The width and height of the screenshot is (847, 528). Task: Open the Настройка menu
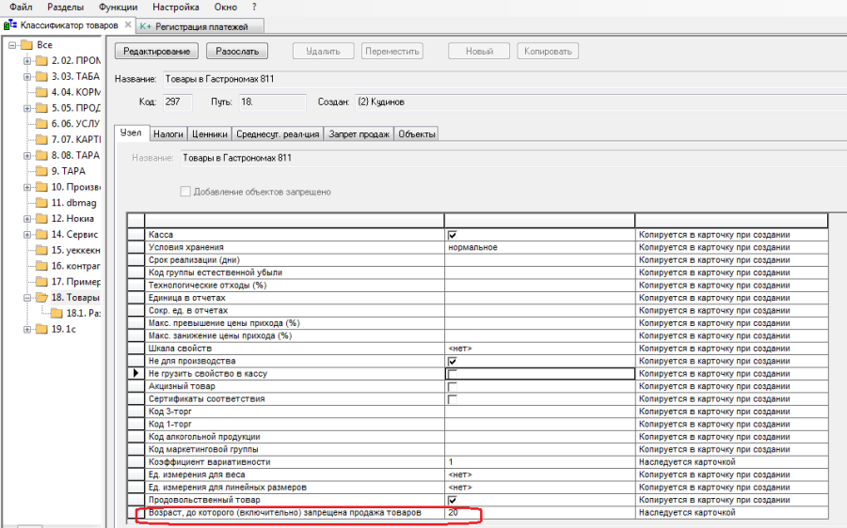pos(176,7)
